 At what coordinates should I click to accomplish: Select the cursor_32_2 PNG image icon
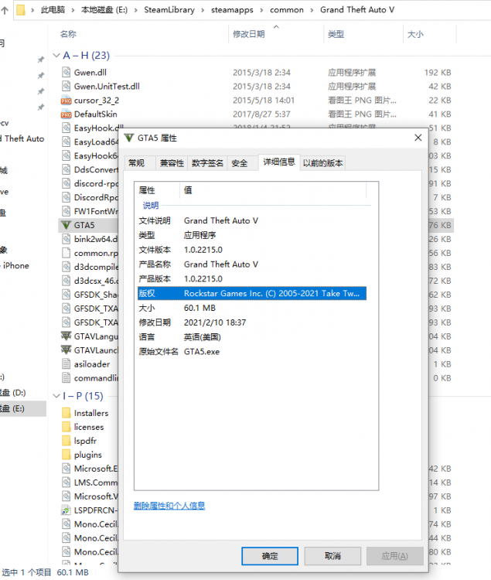click(66, 100)
